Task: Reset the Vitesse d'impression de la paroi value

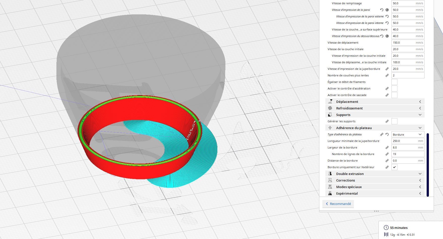Action: [x=382, y=10]
